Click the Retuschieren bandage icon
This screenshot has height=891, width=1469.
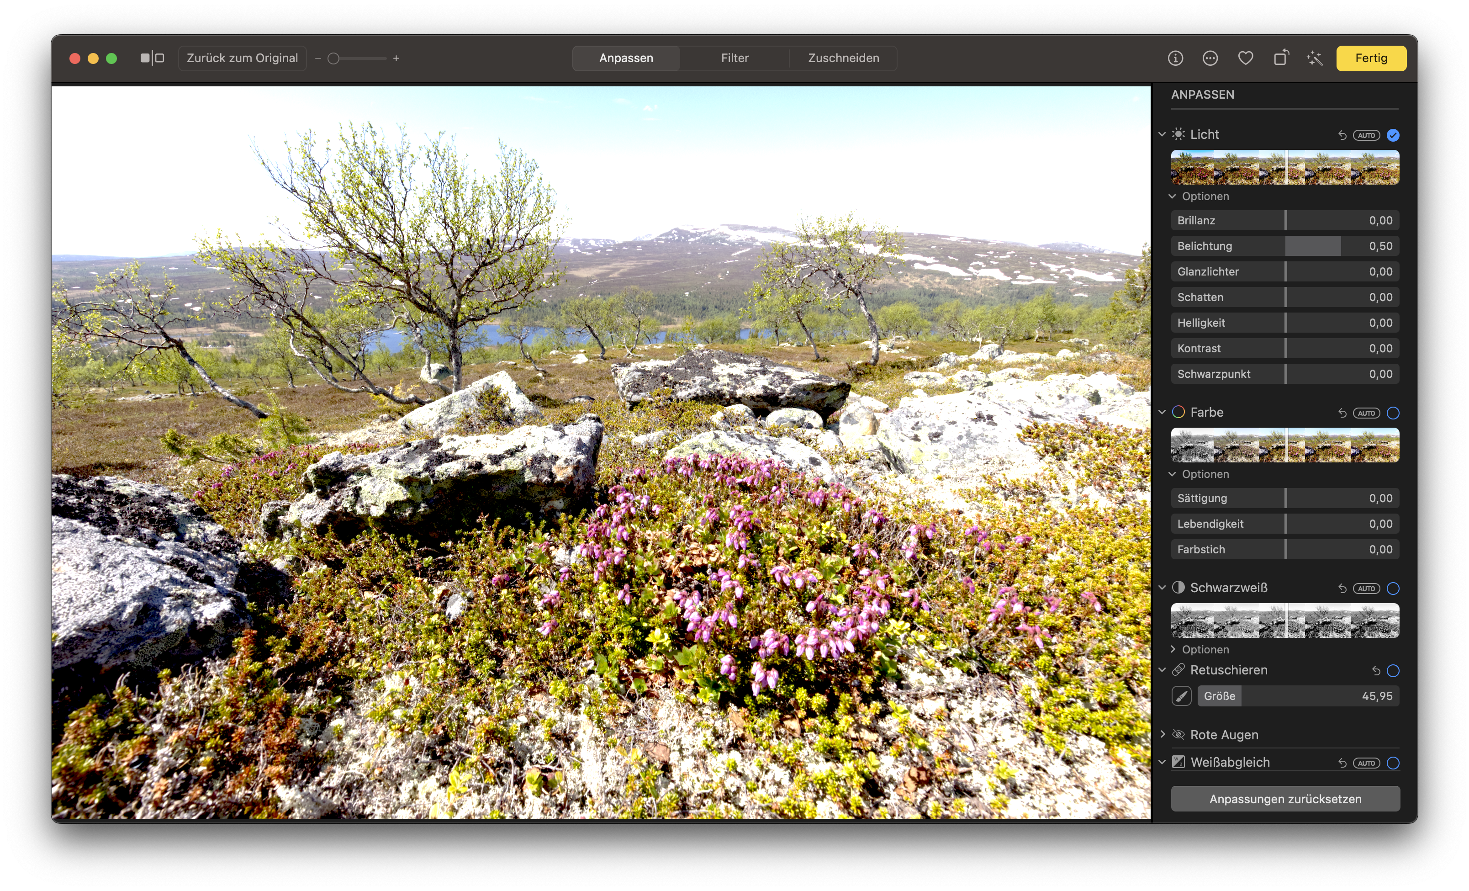click(1178, 670)
